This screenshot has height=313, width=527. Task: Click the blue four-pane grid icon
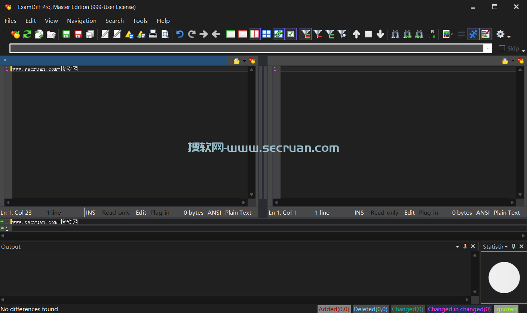coord(267,34)
